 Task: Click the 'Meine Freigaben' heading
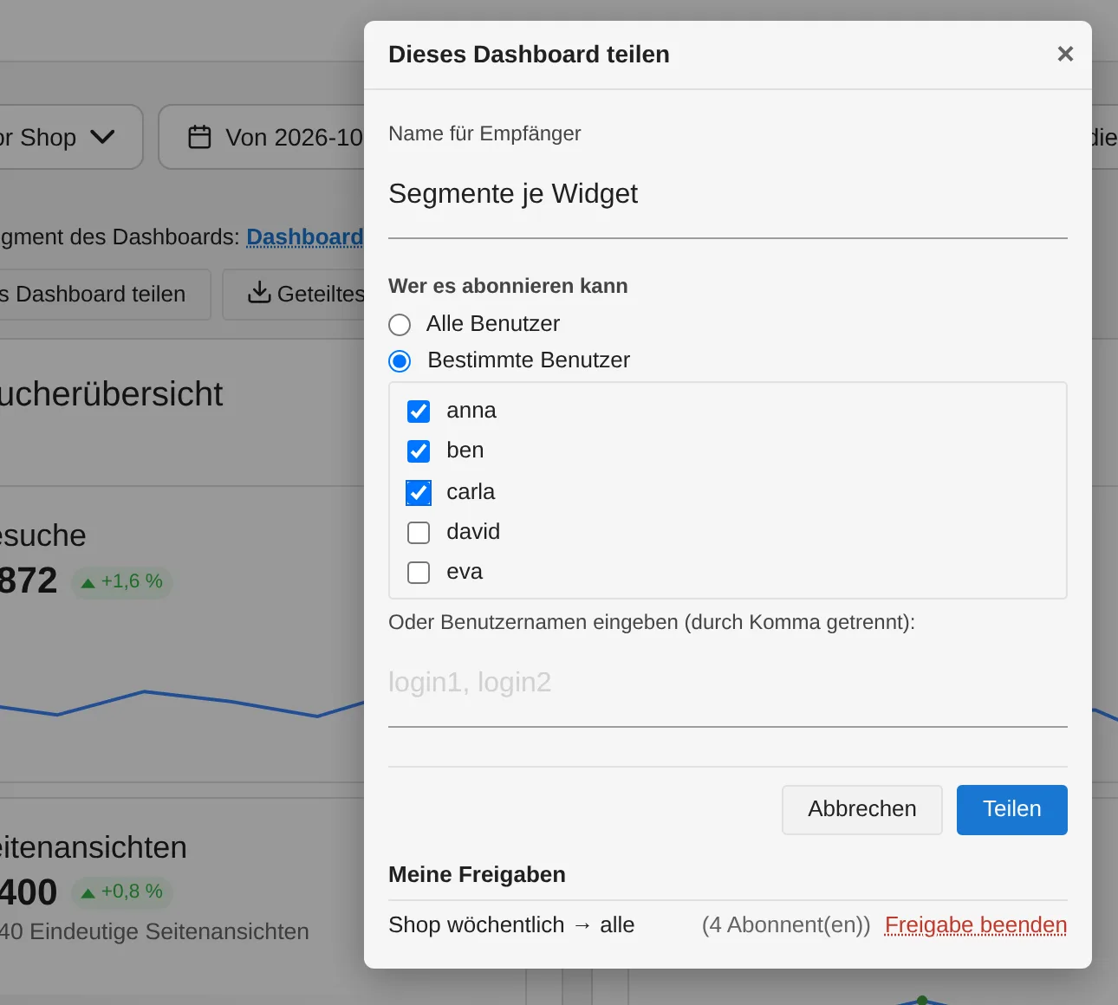coord(477,874)
